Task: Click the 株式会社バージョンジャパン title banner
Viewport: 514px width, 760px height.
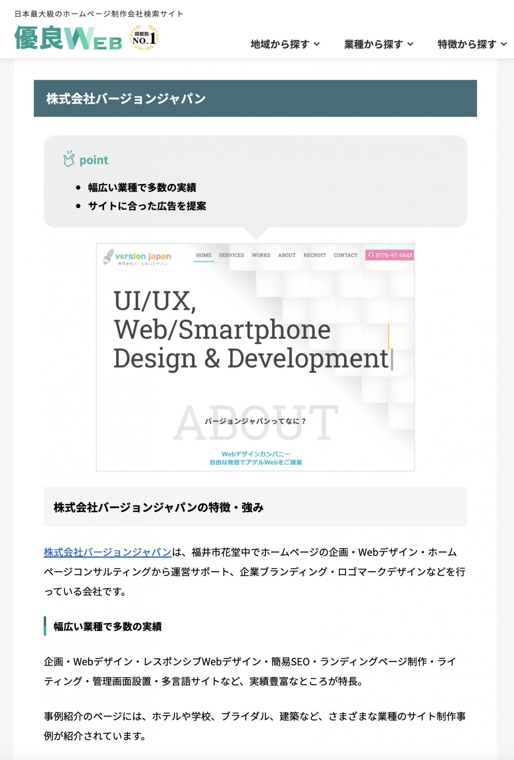Action: point(255,98)
